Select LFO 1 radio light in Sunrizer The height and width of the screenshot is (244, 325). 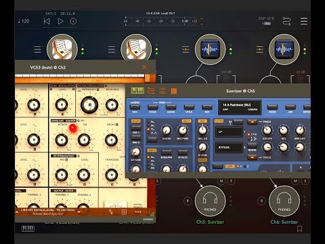coord(238,166)
